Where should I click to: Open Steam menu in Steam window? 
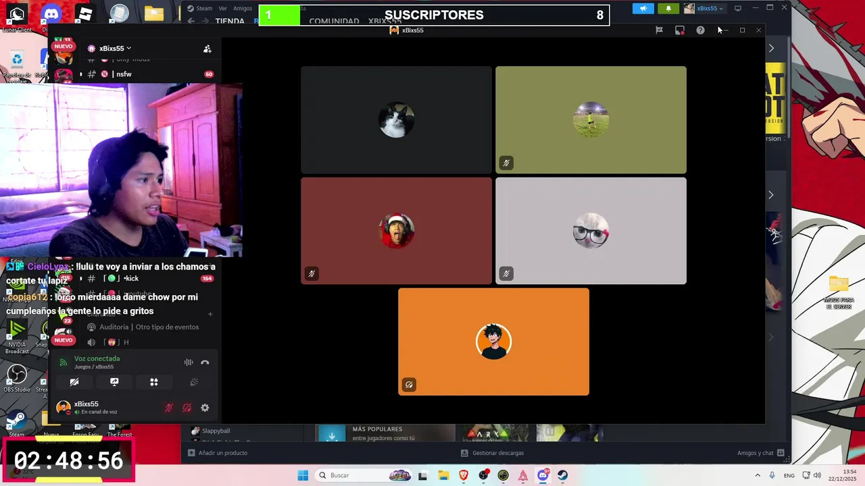pyautogui.click(x=200, y=8)
